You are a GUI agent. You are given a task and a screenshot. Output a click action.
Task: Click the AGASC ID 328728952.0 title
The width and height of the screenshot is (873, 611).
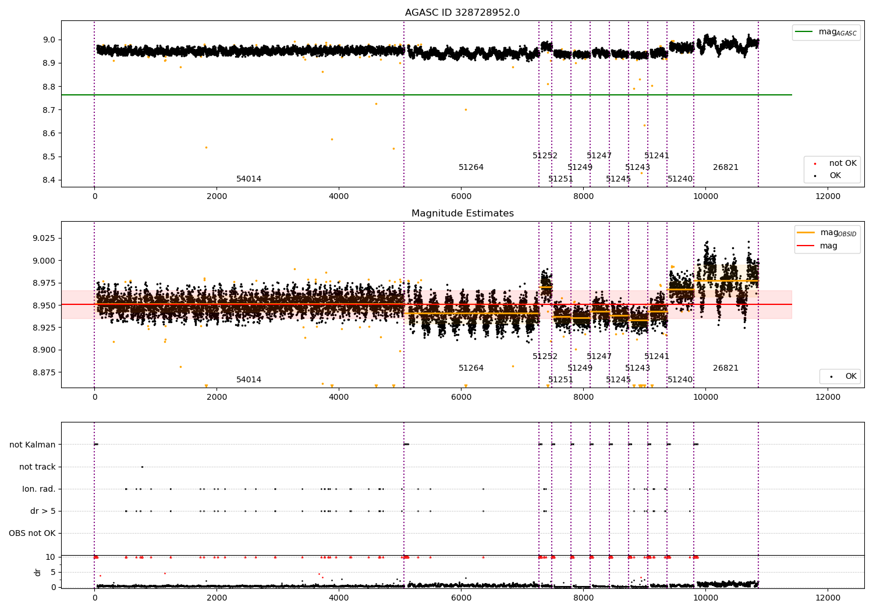(x=462, y=13)
